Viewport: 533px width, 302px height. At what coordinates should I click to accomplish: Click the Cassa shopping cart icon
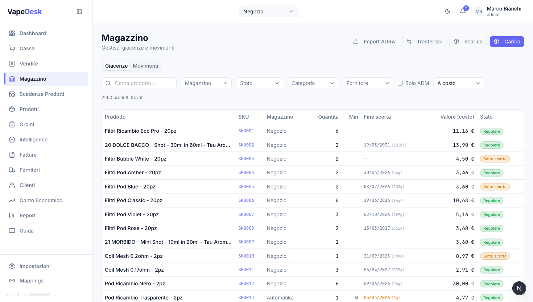click(x=12, y=48)
